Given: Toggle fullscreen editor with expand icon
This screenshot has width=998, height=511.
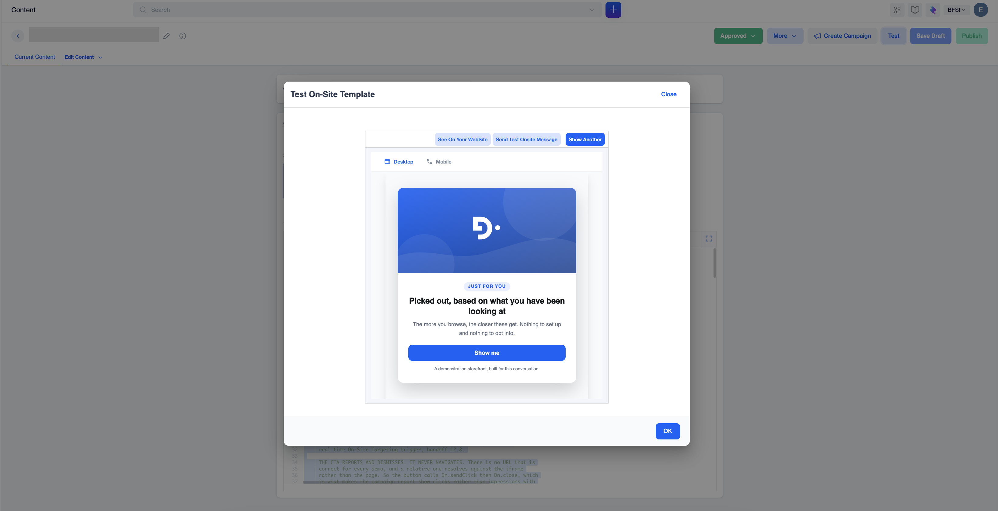Looking at the screenshot, I should 709,238.
